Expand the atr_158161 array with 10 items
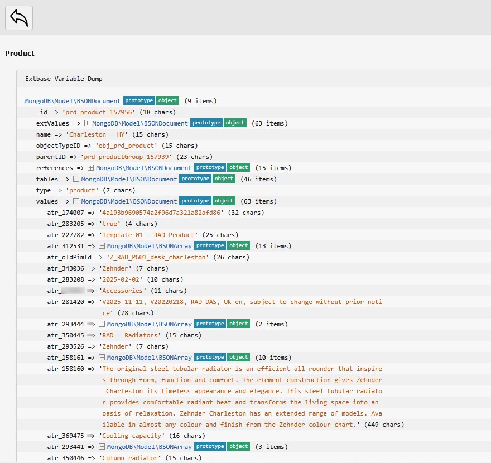The height and width of the screenshot is (463, 491). (x=102, y=358)
